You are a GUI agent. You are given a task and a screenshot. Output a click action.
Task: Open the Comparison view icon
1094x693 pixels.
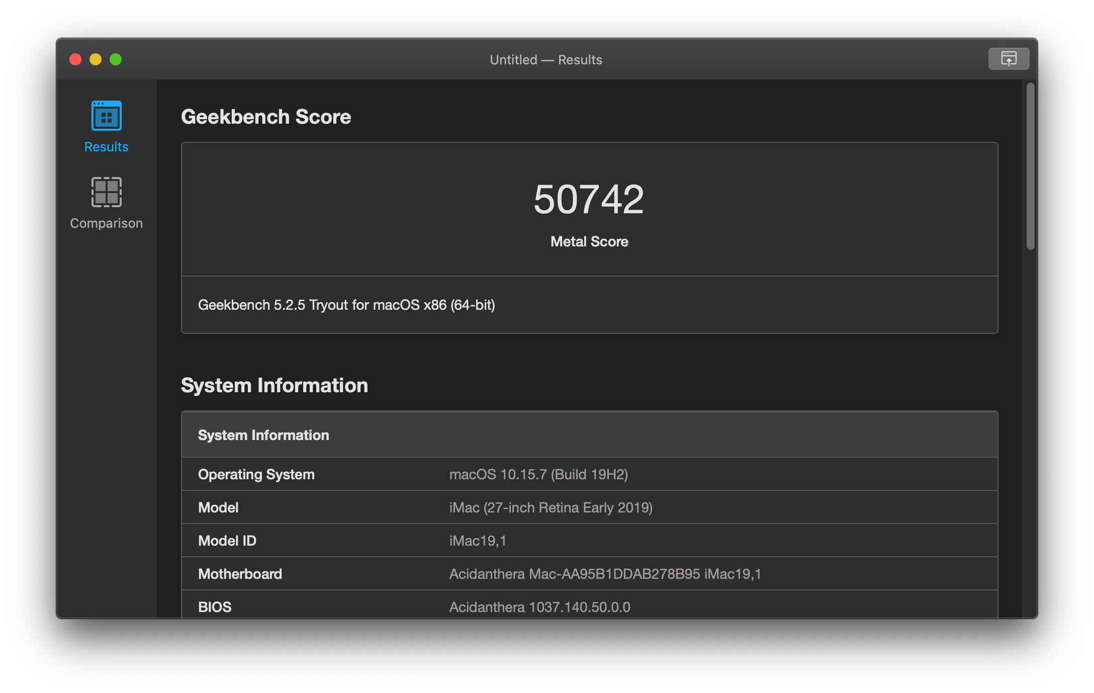point(106,192)
